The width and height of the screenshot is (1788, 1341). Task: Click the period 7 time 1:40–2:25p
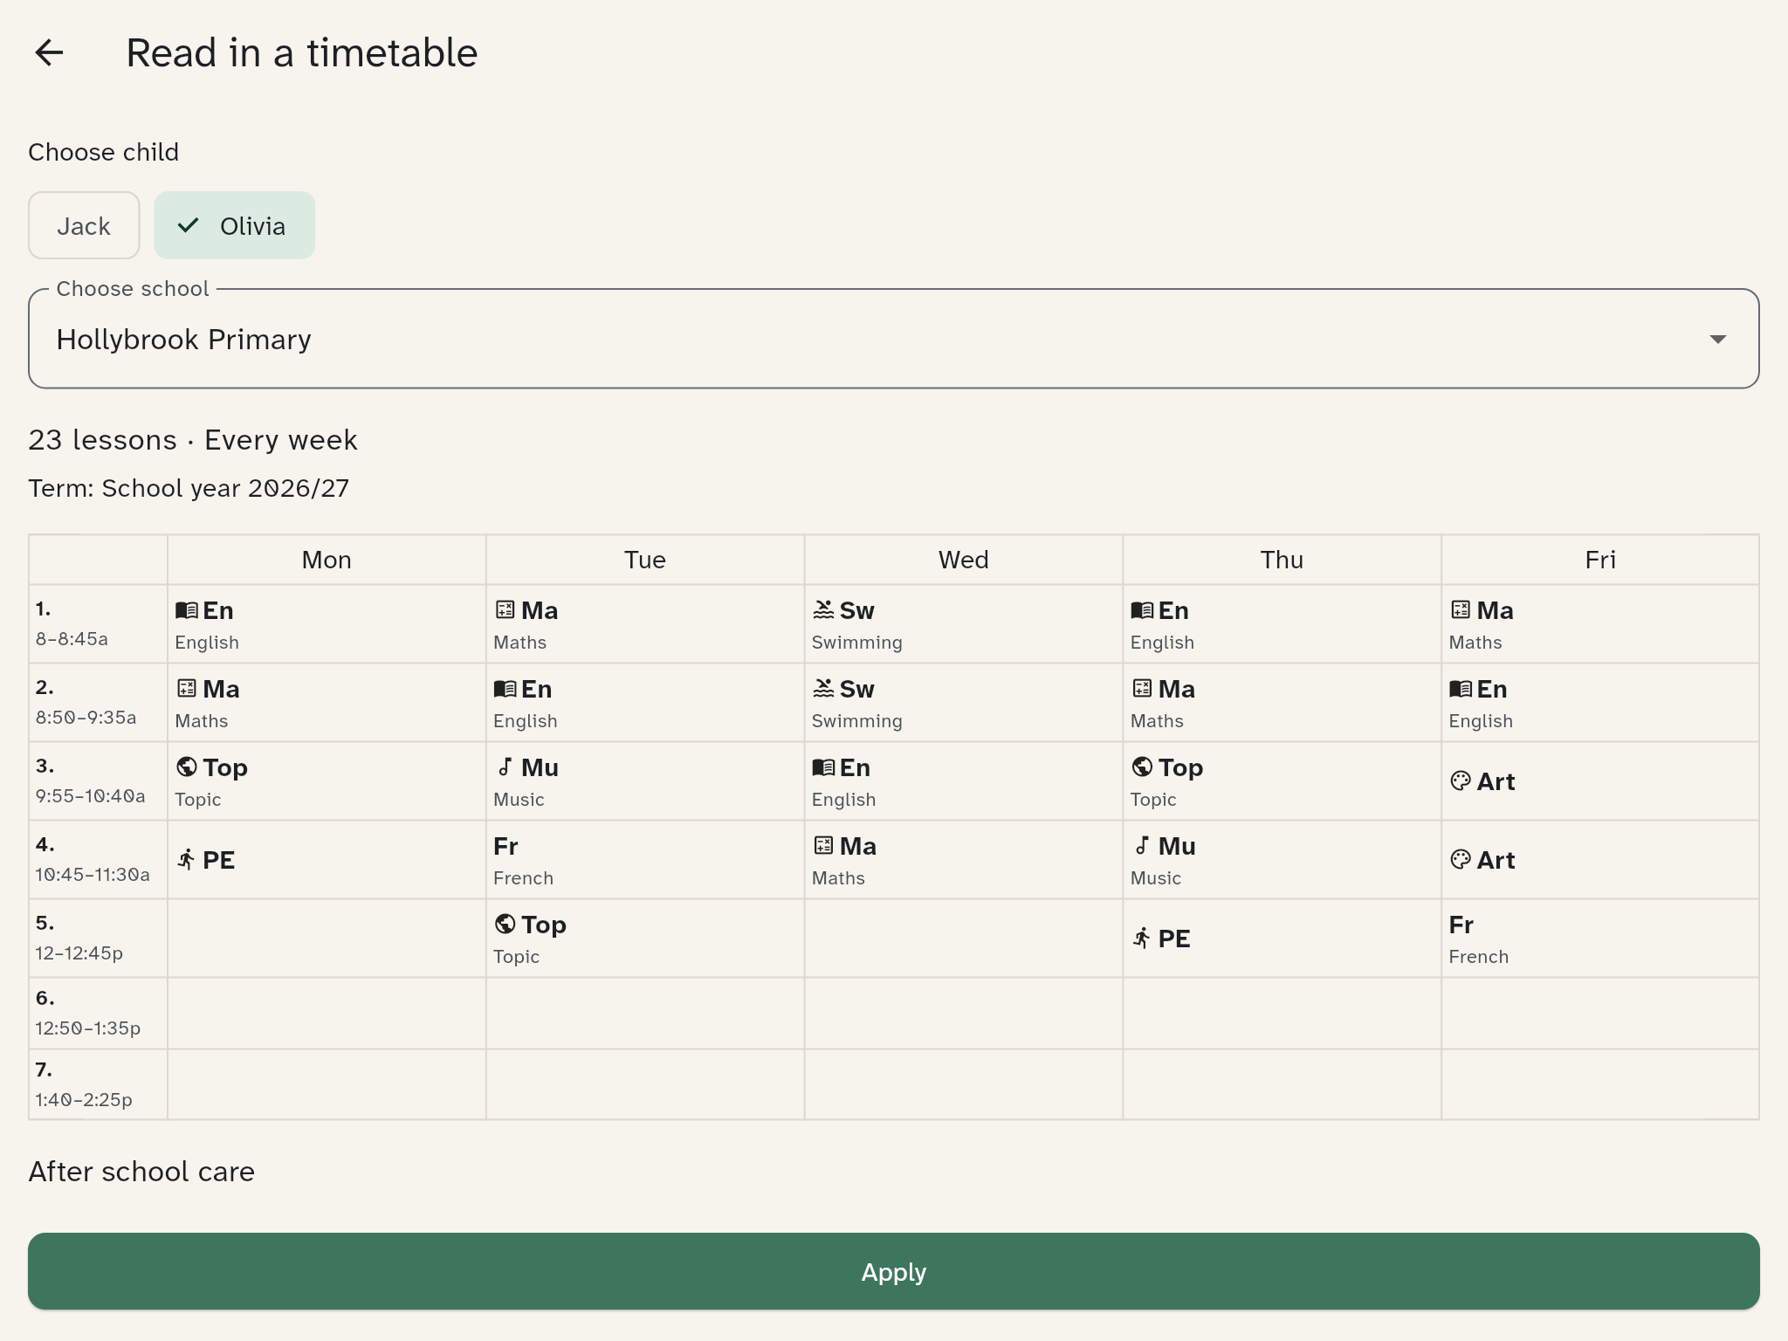click(84, 1100)
